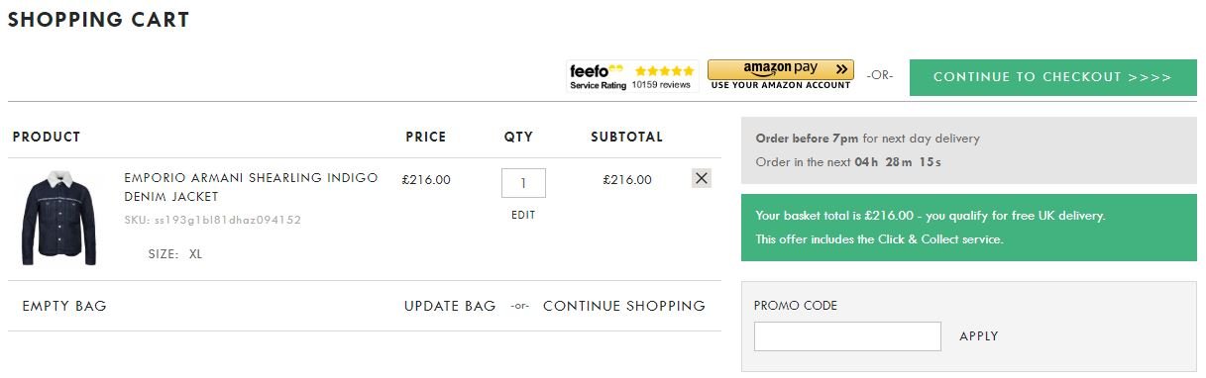Click EDIT under the quantity box
Image resolution: width=1206 pixels, height=378 pixels.
point(523,215)
